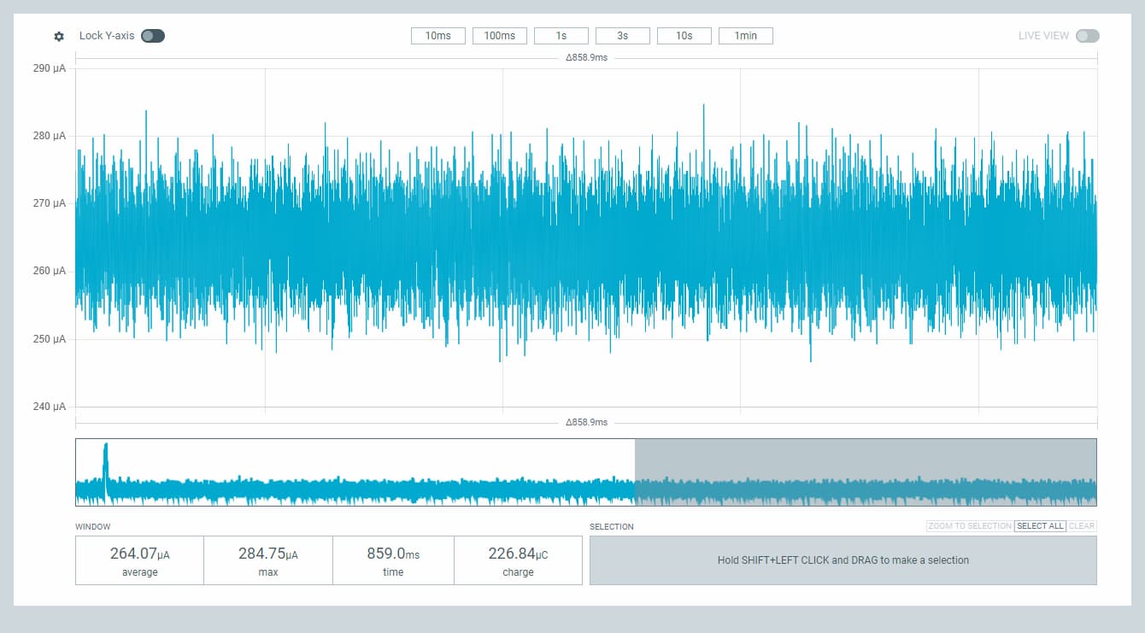Set time window to 3s
Viewport: 1145px width, 633px height.
pos(623,36)
